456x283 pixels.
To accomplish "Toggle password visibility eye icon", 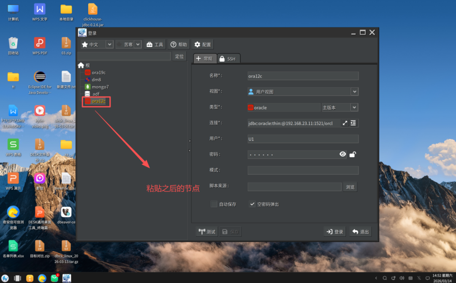I will [x=342, y=154].
